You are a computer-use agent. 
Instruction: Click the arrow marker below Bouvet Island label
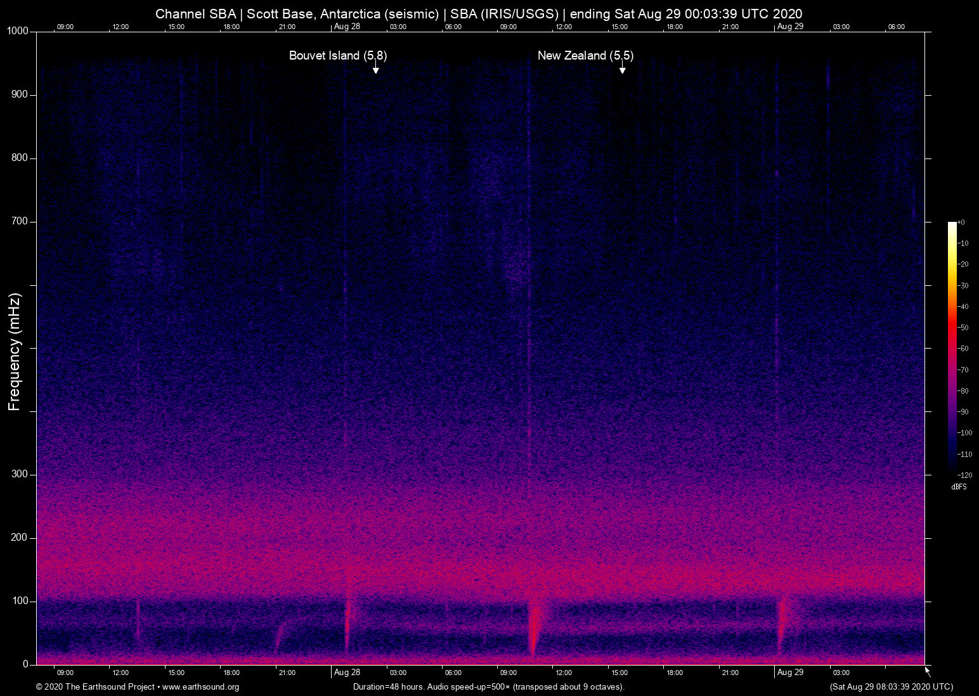tap(375, 68)
